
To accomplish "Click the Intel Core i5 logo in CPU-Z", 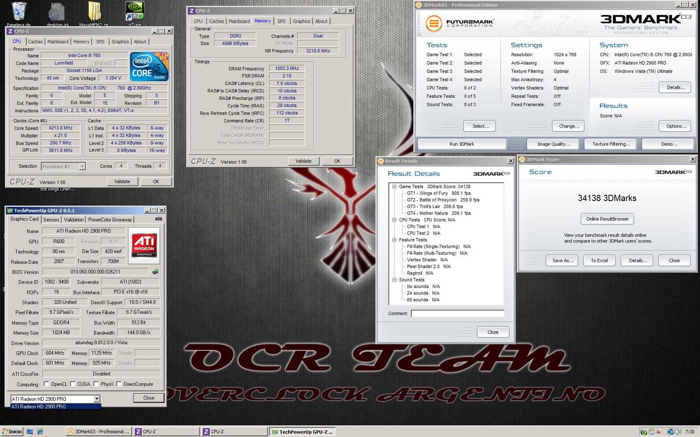I will (x=150, y=66).
